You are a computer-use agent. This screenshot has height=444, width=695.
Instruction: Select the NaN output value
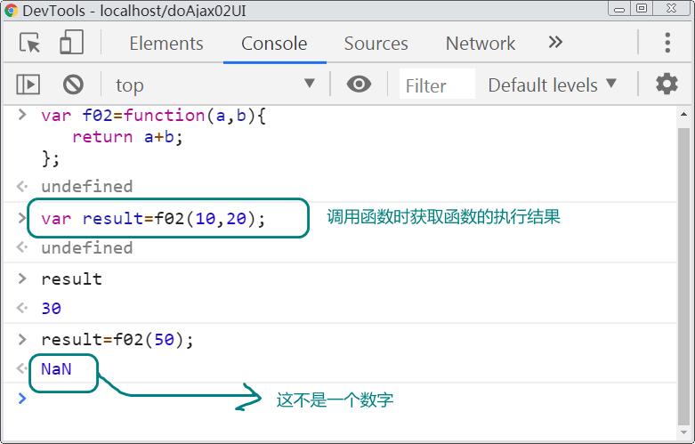coord(56,368)
